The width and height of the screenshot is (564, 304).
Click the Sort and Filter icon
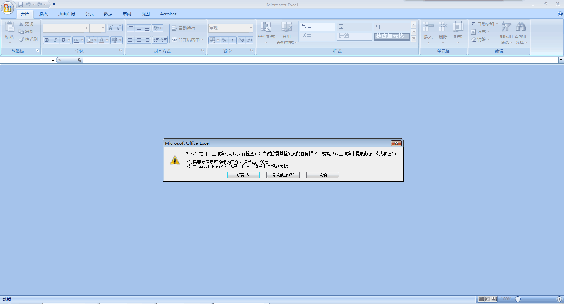[x=506, y=27]
